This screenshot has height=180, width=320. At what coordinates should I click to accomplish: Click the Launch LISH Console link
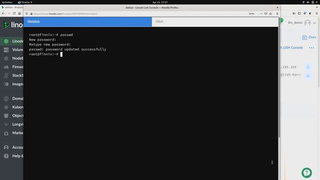(291, 47)
